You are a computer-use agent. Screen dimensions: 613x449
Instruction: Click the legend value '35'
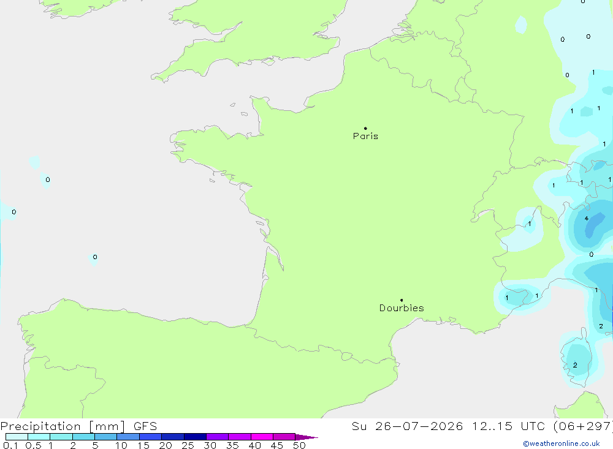pyautogui.click(x=232, y=445)
